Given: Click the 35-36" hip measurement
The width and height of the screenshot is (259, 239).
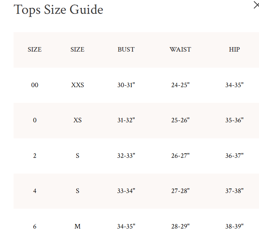Looking at the screenshot, I should tap(234, 120).
